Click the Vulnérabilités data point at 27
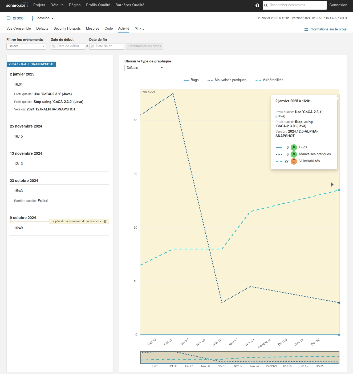The width and height of the screenshot is (353, 374). click(339, 190)
